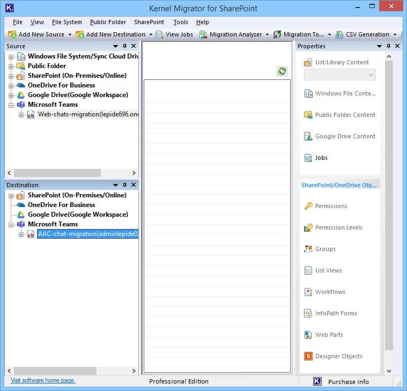Pin the Properties panel
The height and width of the screenshot is (391, 407).
(388, 46)
